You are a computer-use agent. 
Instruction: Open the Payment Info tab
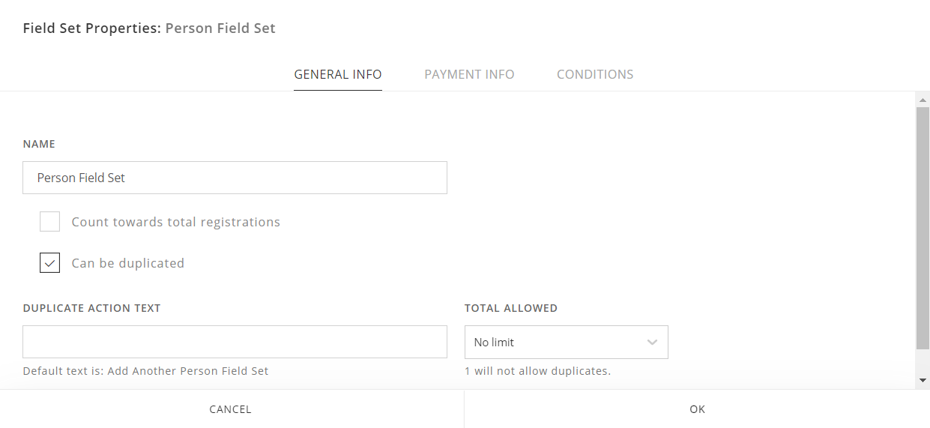469,74
